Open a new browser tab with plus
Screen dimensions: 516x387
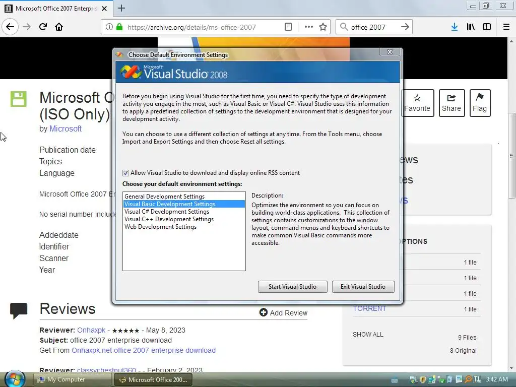[x=121, y=8]
